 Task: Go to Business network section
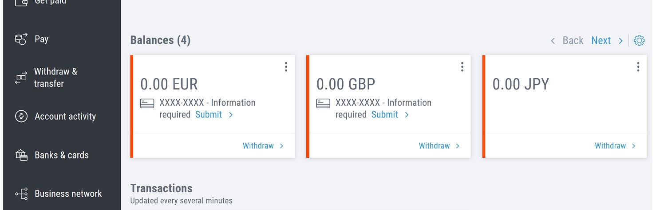tap(68, 194)
